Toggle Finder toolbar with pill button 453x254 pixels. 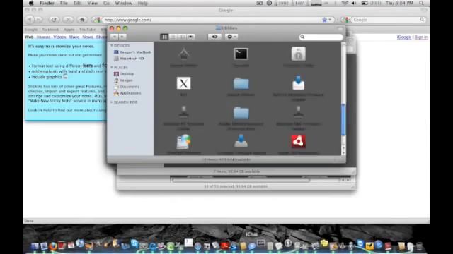pos(340,28)
